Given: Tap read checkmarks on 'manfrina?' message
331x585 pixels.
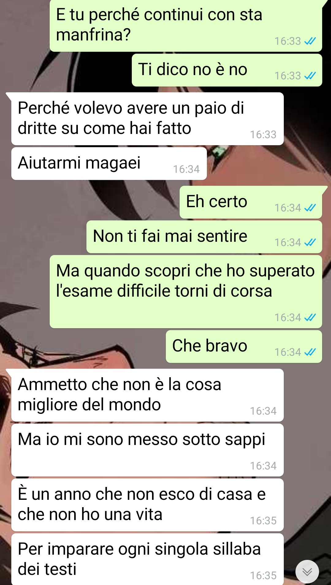Looking at the screenshot, I should 310,41.
